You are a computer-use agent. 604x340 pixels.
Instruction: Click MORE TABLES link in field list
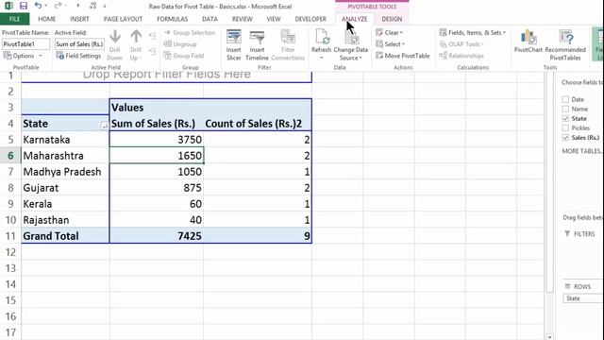[581, 151]
